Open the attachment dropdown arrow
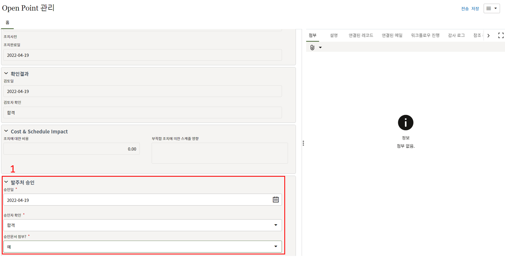 click(320, 48)
